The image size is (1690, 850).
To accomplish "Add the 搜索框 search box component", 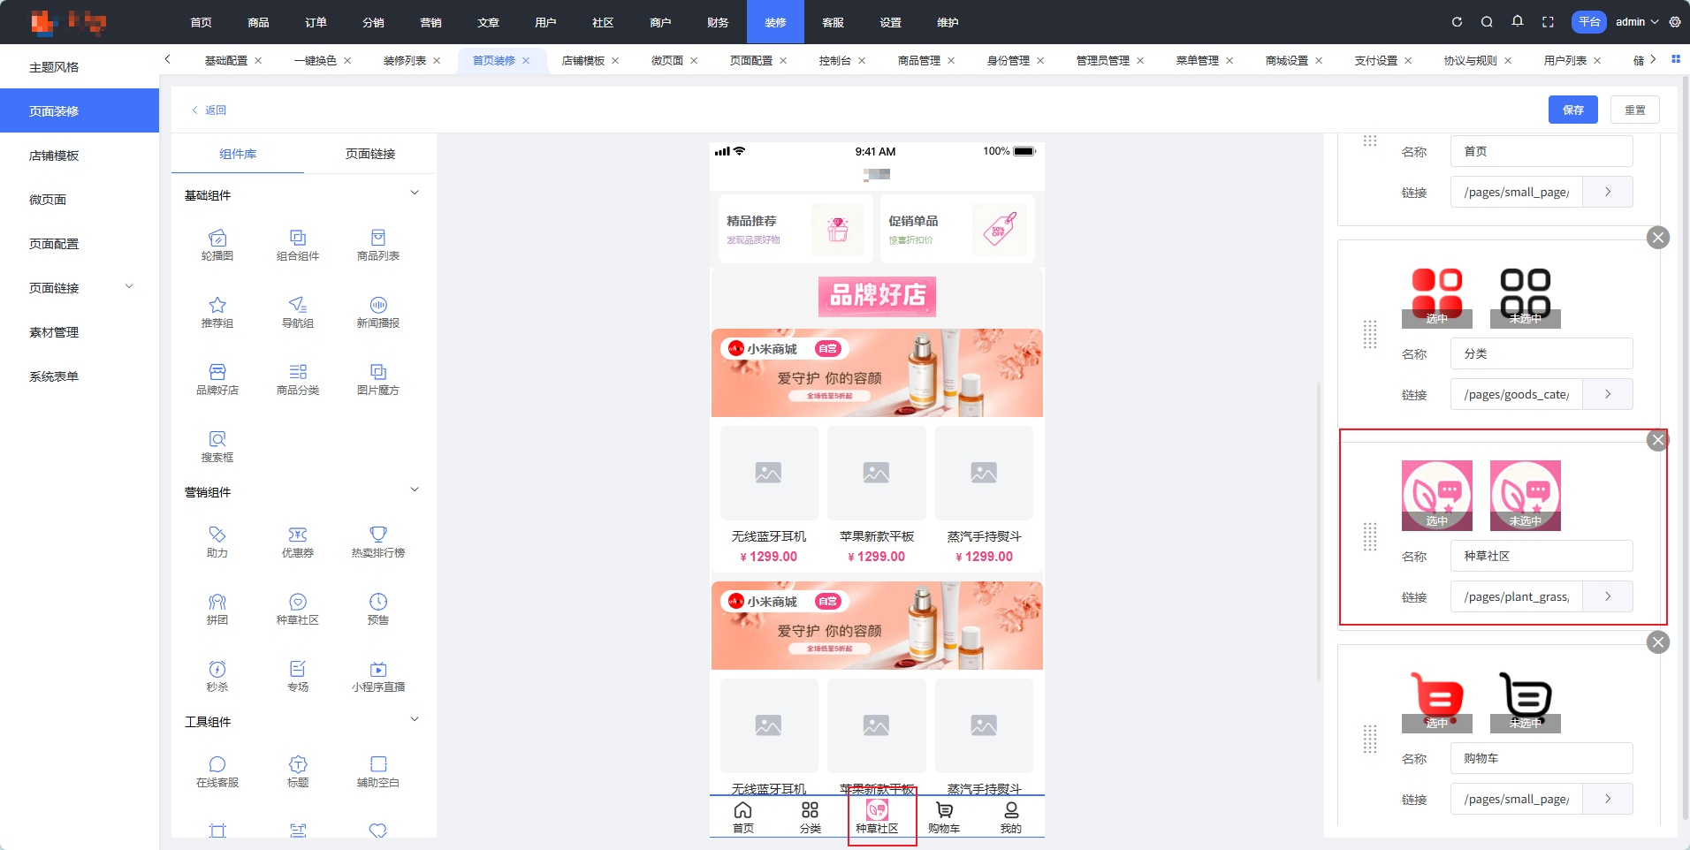I will (217, 445).
